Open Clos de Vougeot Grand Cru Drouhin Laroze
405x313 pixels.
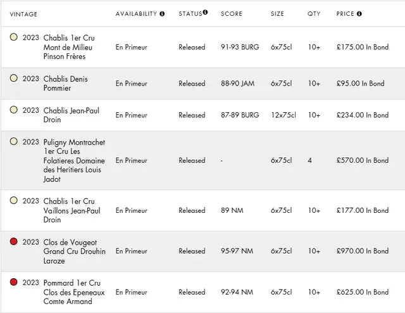[74, 252]
